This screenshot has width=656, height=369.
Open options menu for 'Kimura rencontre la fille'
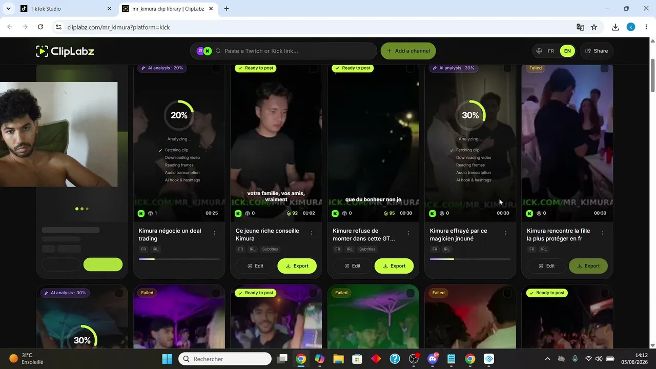[x=603, y=233]
